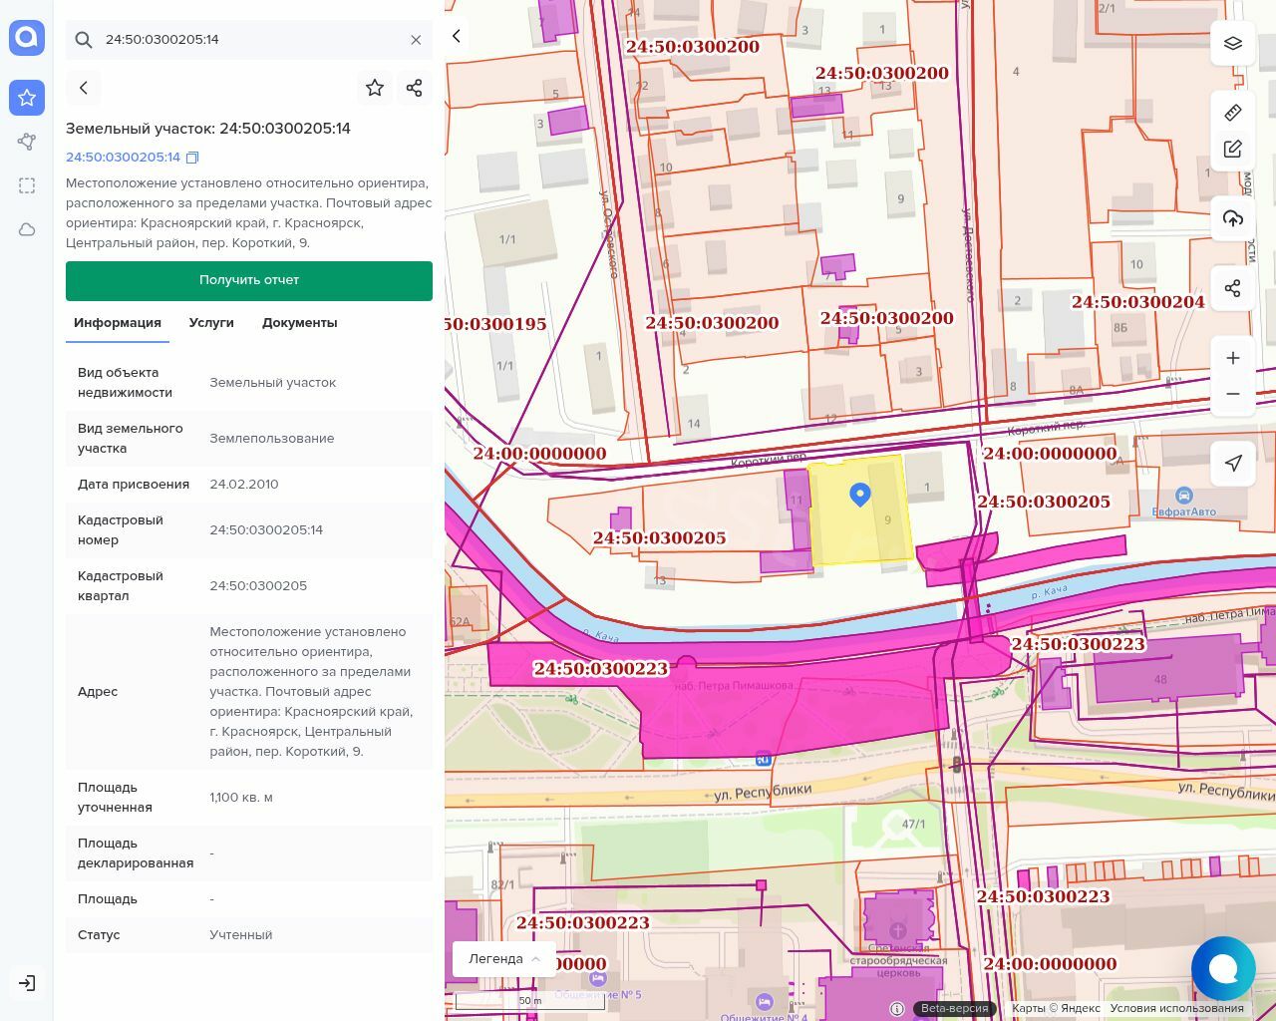Clear the search query with X
The image size is (1276, 1021).
coord(416,40)
